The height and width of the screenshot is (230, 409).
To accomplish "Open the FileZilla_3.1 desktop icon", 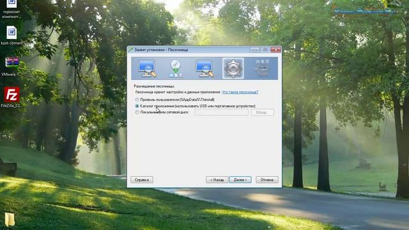I will click(x=12, y=98).
